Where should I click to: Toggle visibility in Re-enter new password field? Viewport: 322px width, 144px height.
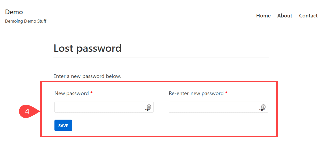click(x=263, y=107)
